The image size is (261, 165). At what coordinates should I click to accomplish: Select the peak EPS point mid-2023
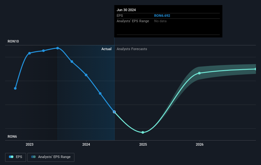click(x=58, y=48)
